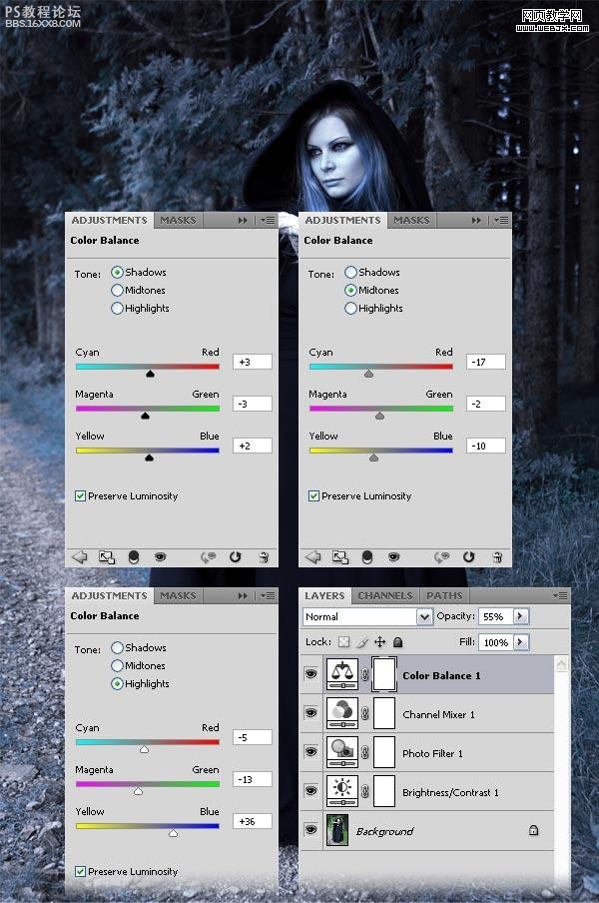Open the Opacity slider arrow

coord(520,616)
